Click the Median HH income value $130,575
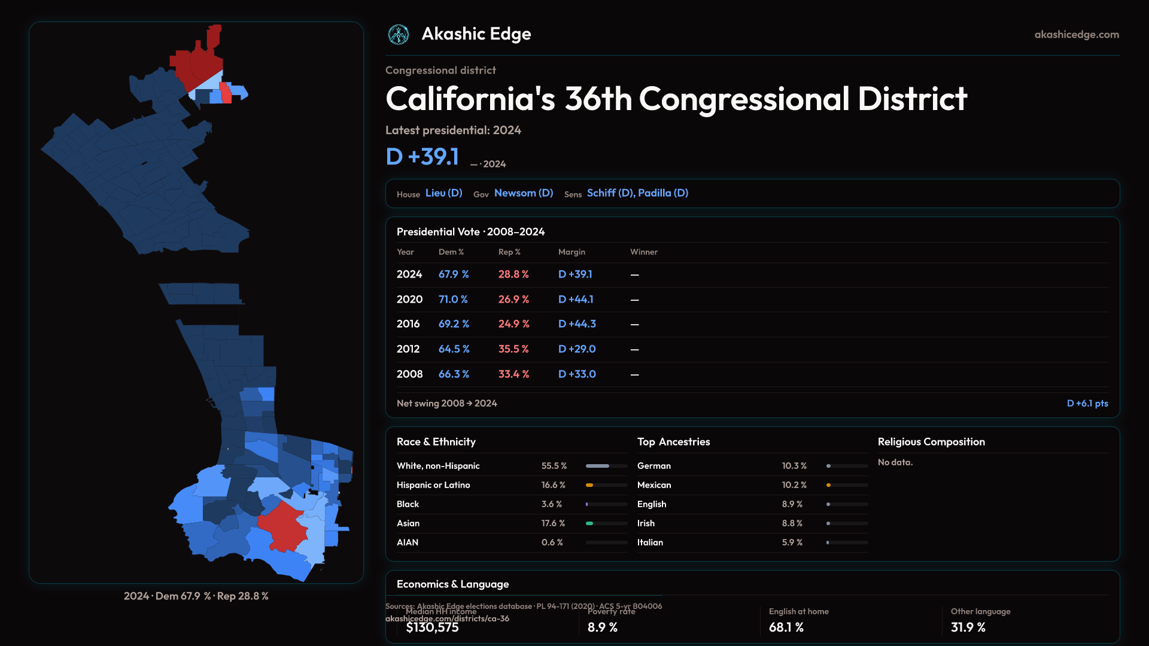 [x=432, y=628]
